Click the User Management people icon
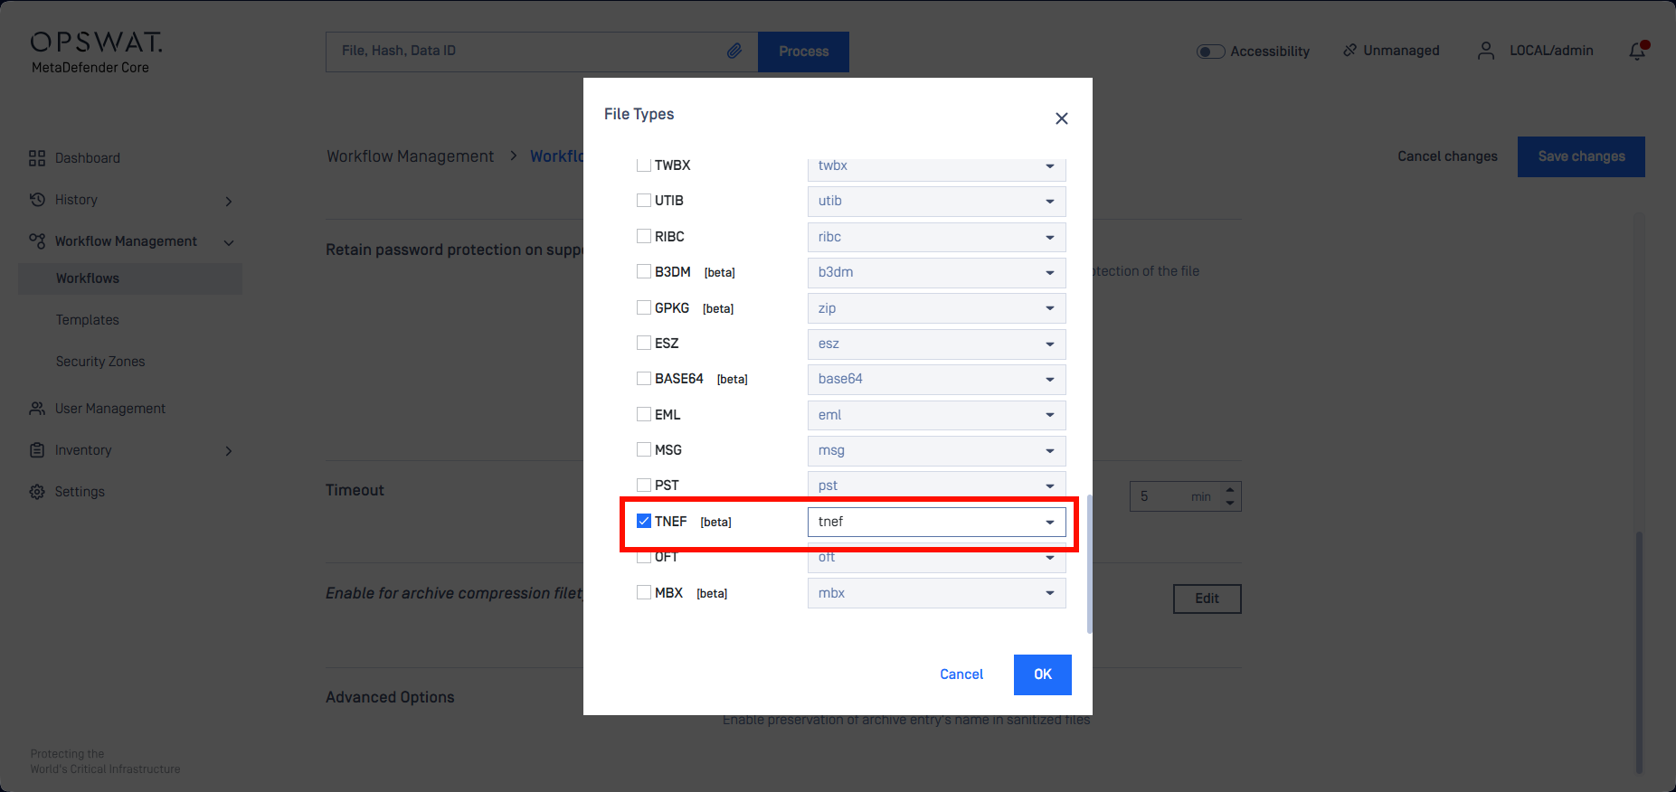 click(37, 409)
